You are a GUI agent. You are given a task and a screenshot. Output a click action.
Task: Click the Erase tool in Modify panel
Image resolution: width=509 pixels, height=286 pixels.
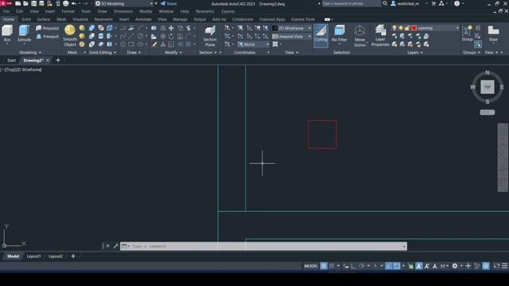pyautogui.click(x=154, y=44)
